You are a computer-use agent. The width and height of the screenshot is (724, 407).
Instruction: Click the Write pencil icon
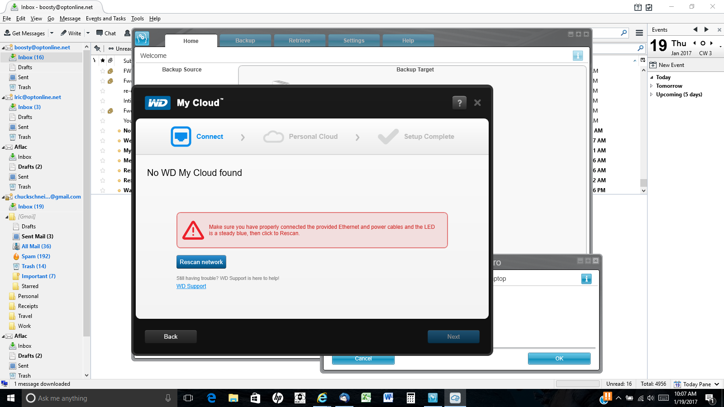pyautogui.click(x=64, y=33)
